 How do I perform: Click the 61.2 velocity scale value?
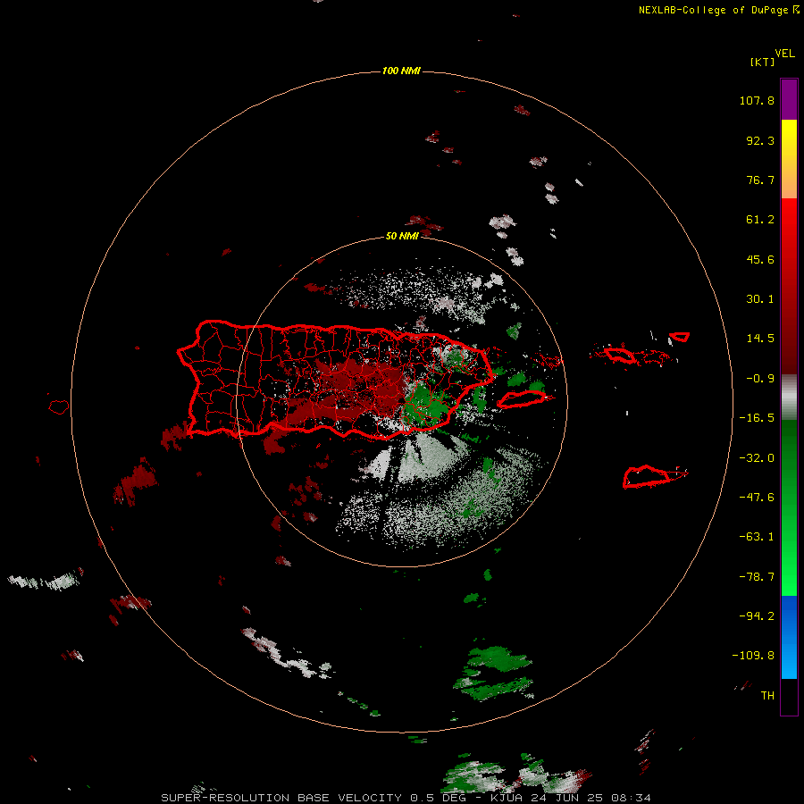coord(760,220)
